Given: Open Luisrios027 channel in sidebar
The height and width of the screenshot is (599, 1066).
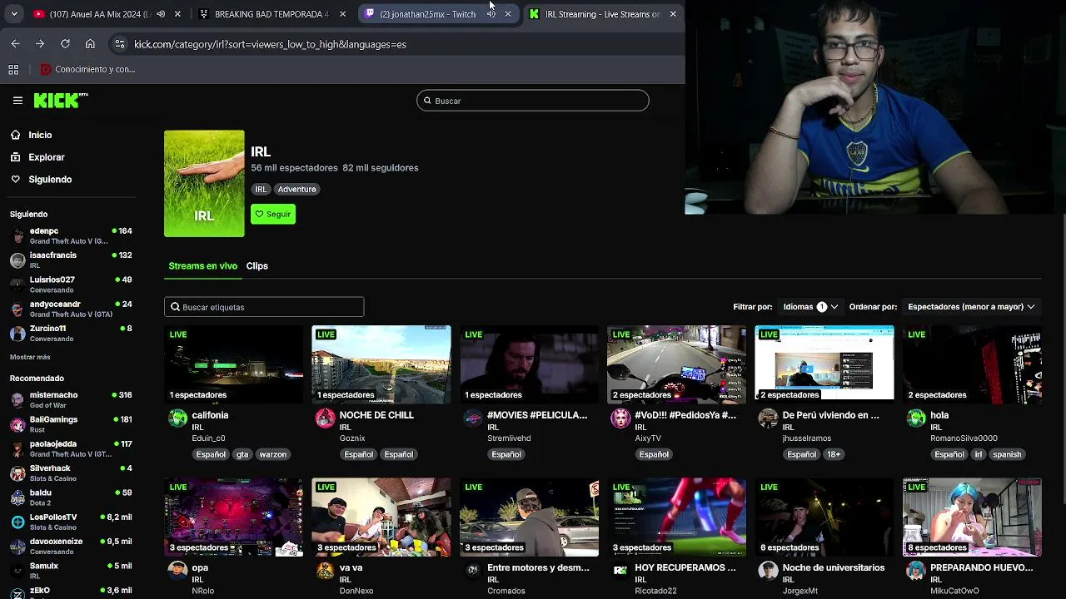Looking at the screenshot, I should coord(71,285).
